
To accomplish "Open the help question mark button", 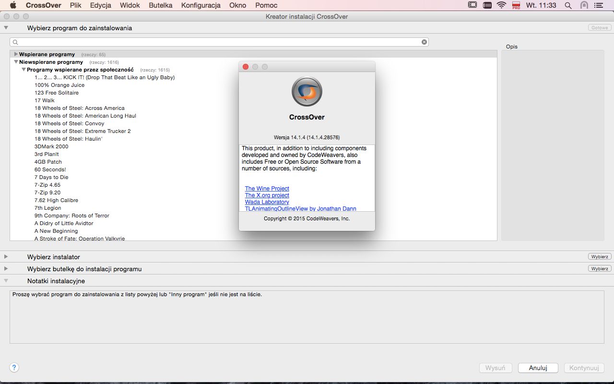I will tap(14, 368).
